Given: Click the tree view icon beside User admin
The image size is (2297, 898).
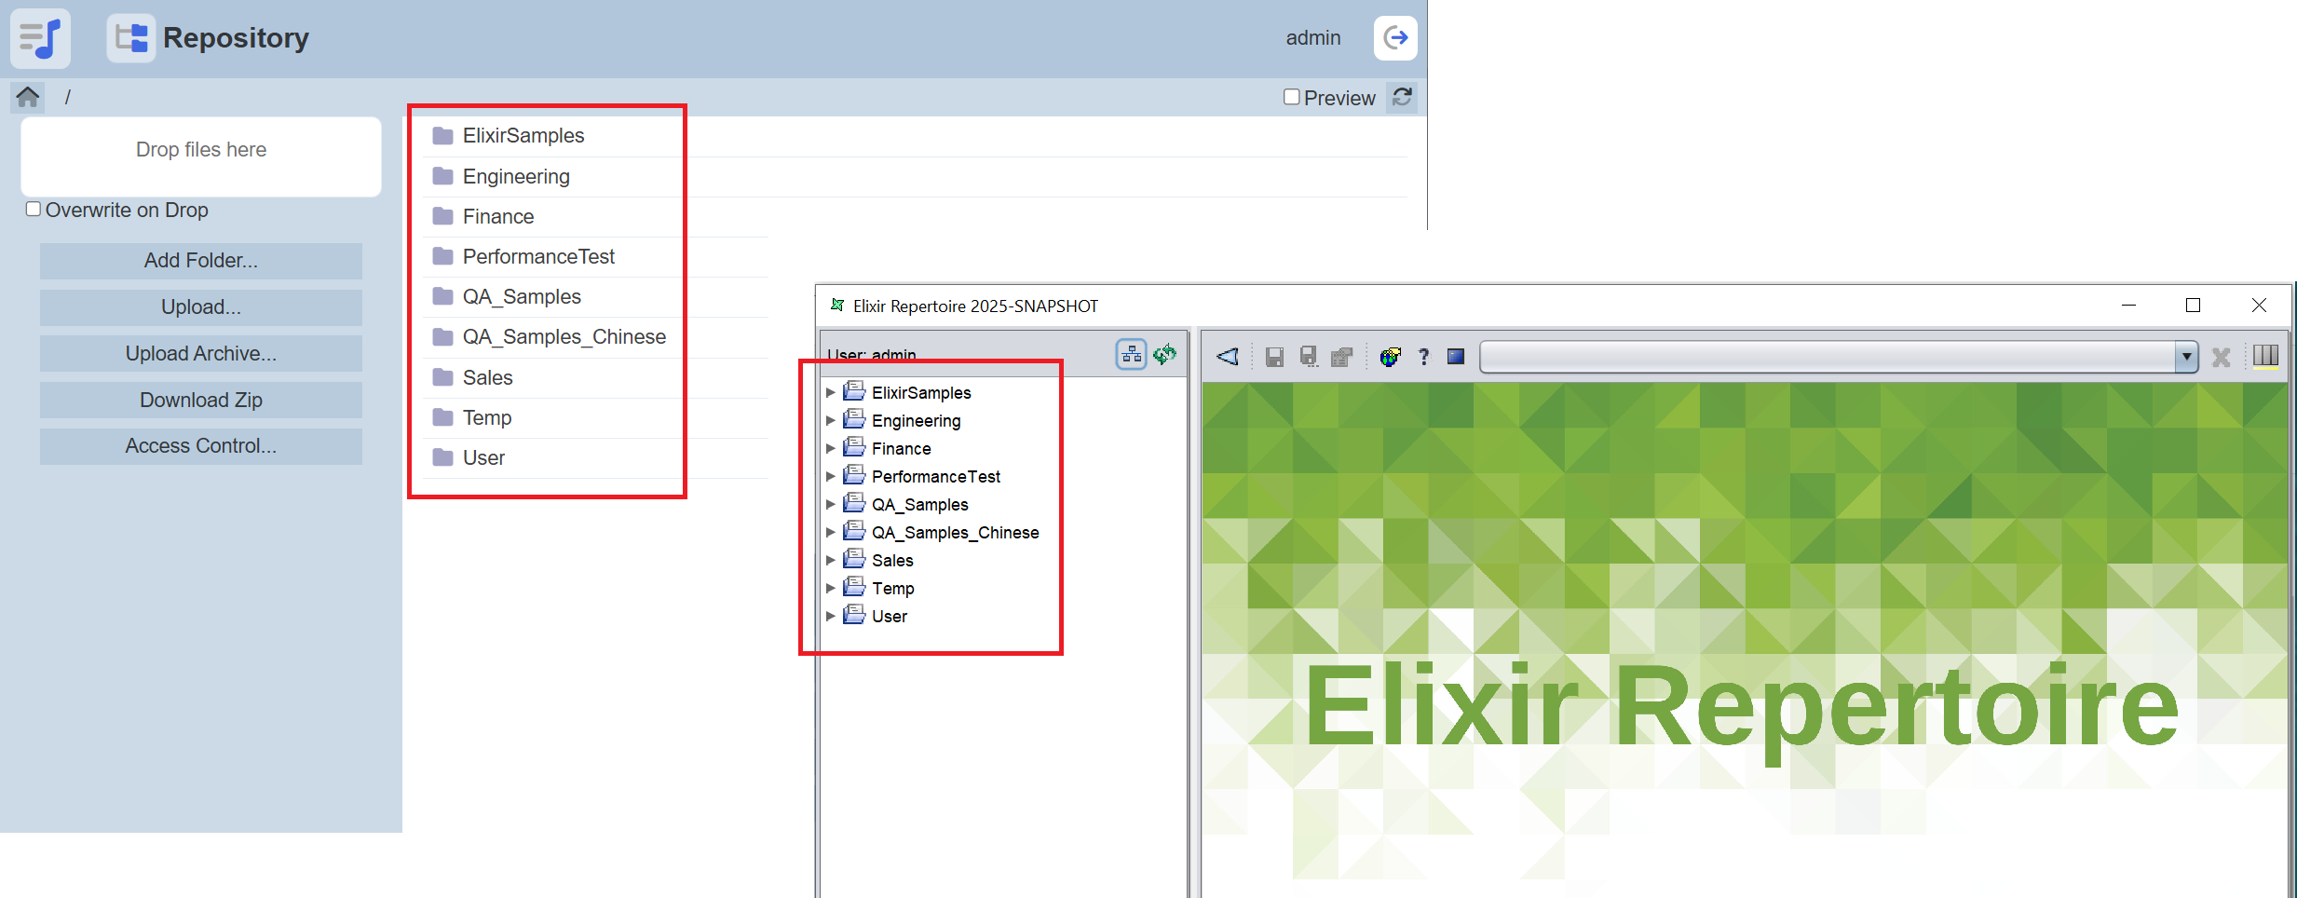Looking at the screenshot, I should 1131,355.
